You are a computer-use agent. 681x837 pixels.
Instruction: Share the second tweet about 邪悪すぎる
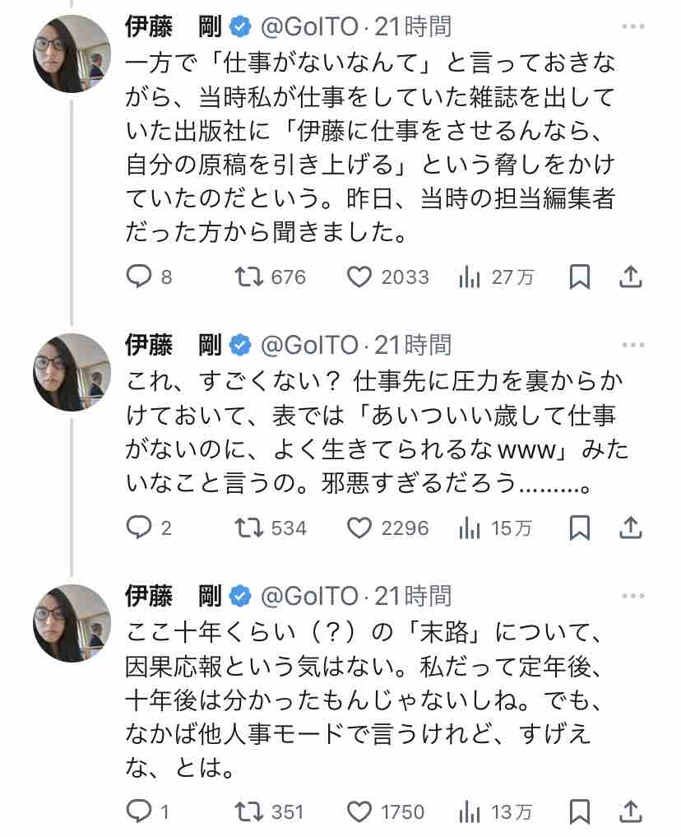click(x=630, y=528)
